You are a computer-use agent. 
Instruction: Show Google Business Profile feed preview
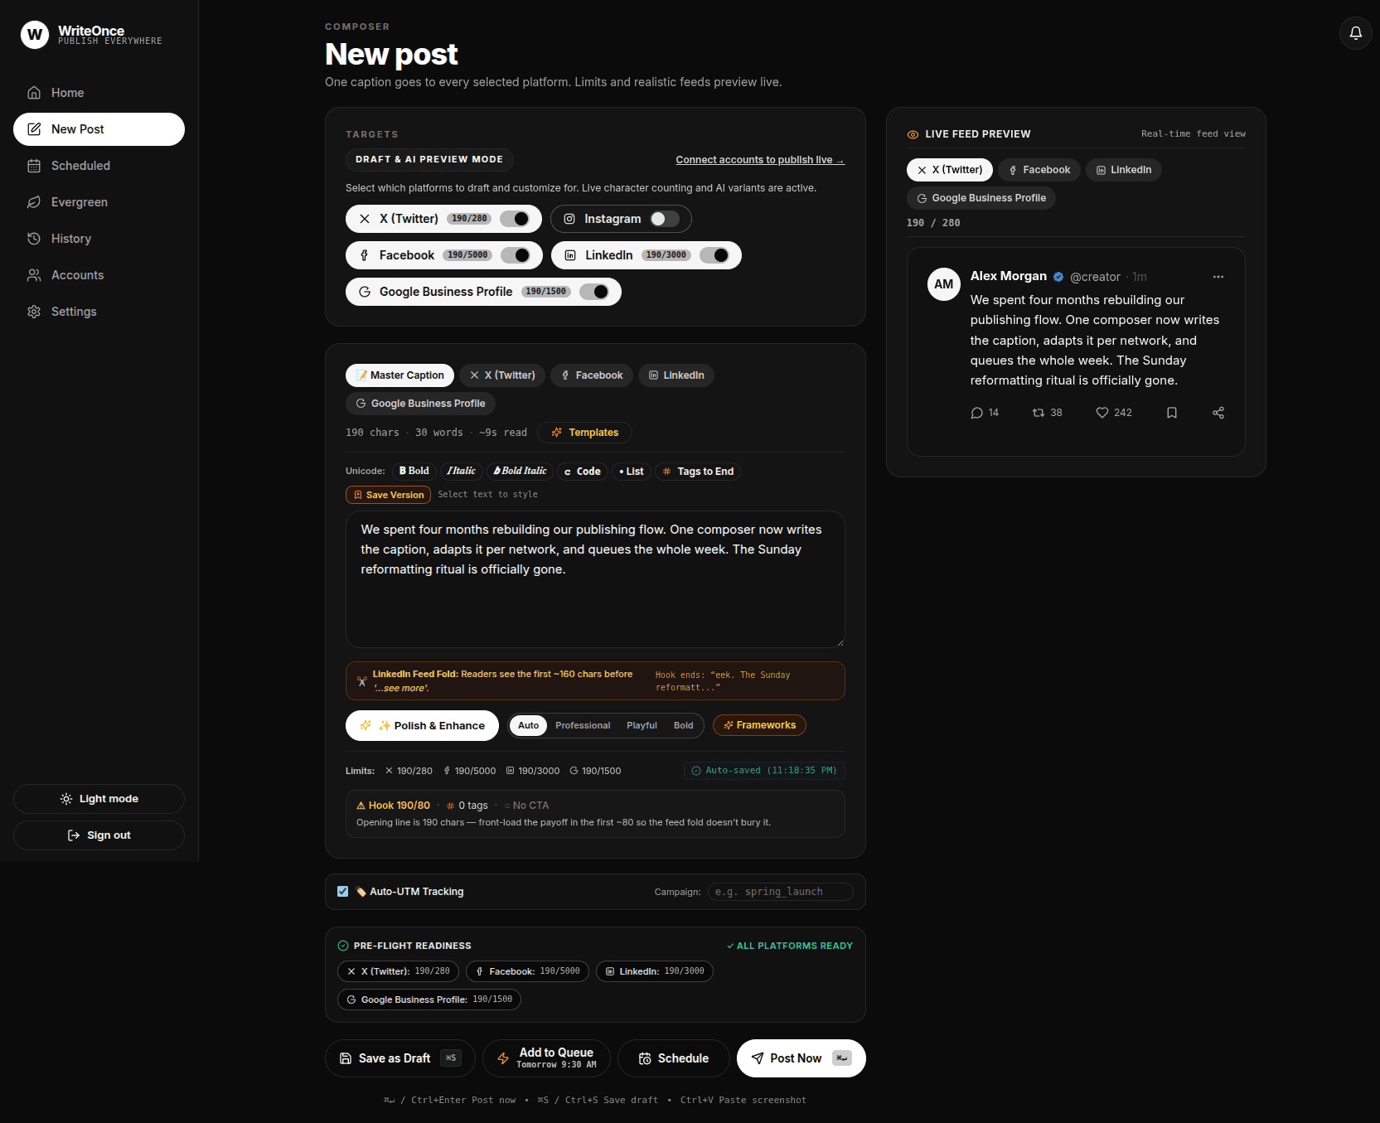[x=981, y=198]
